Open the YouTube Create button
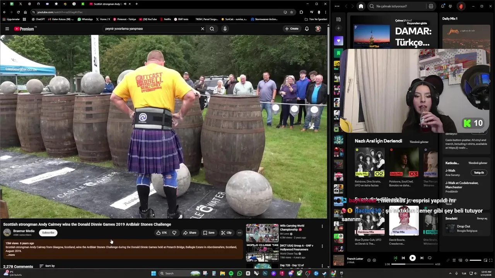495x278 pixels. (292, 29)
